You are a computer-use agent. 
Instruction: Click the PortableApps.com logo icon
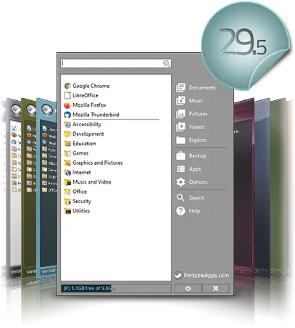click(178, 275)
